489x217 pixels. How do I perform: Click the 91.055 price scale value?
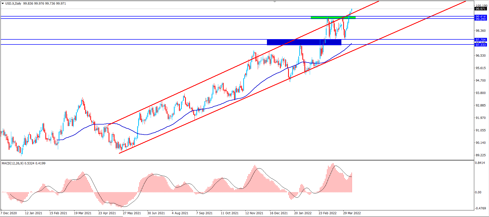481,130
